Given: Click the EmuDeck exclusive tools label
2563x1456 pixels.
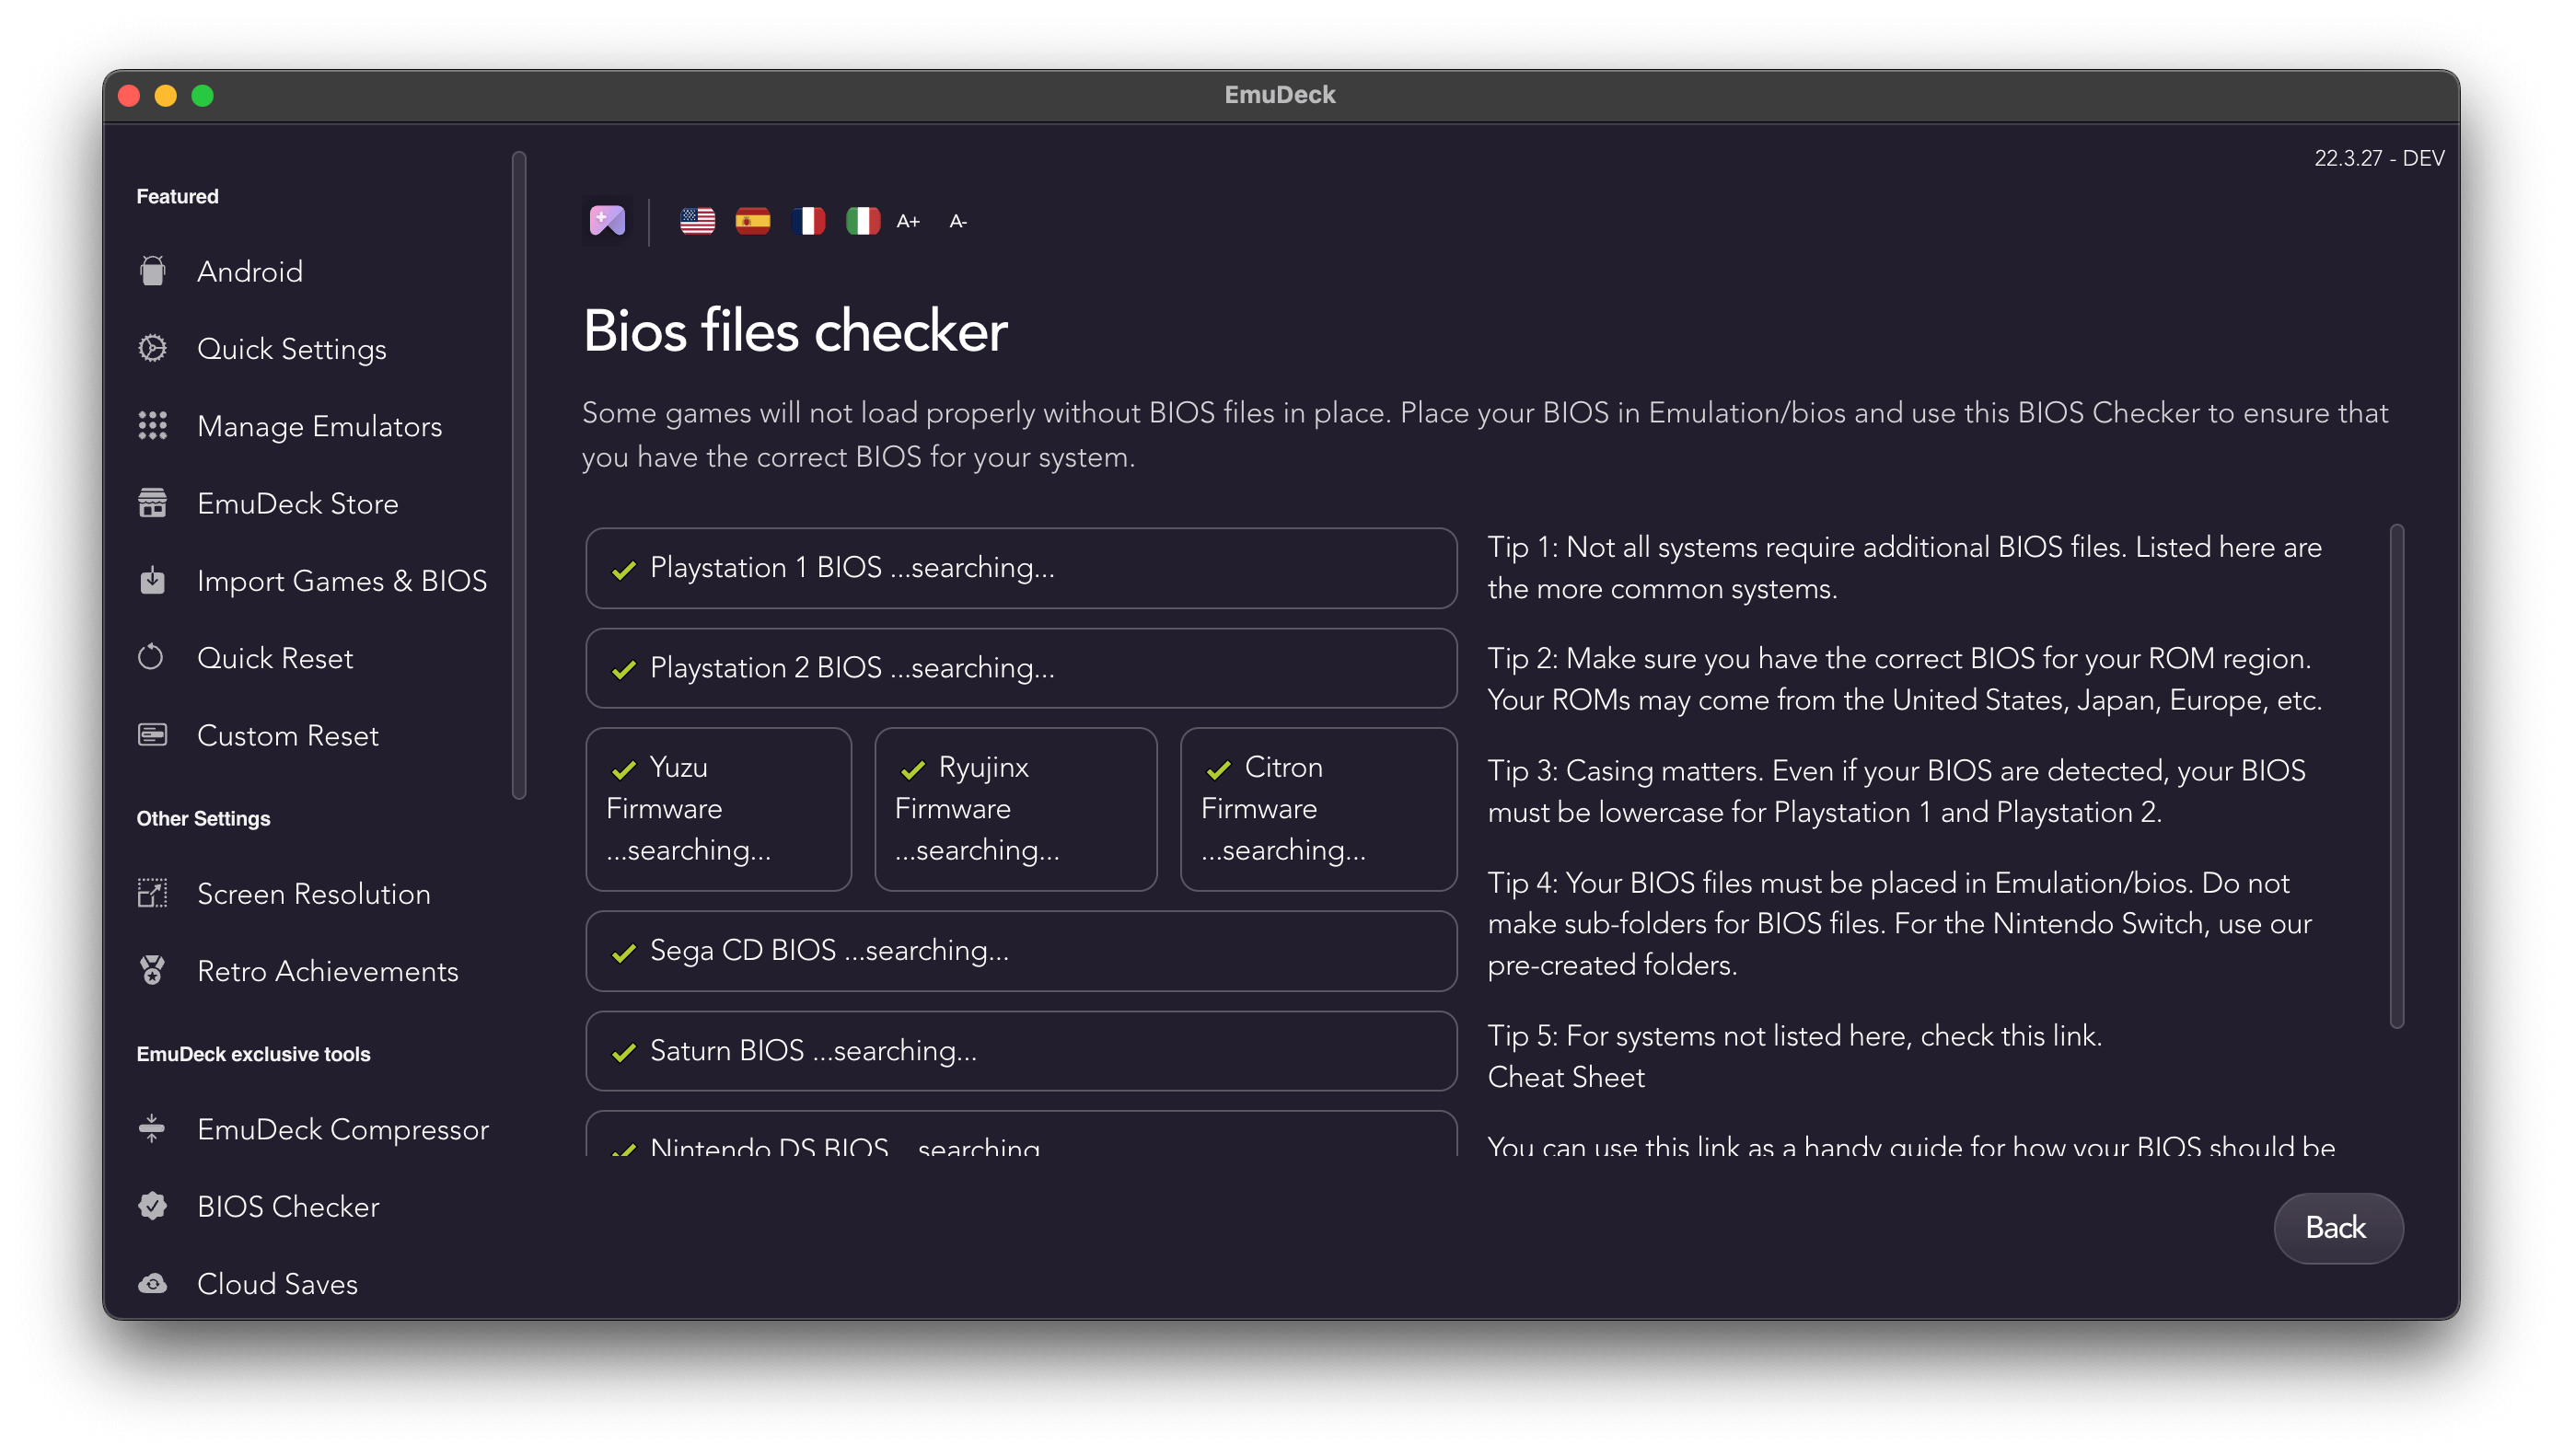Looking at the screenshot, I should pos(253,1054).
